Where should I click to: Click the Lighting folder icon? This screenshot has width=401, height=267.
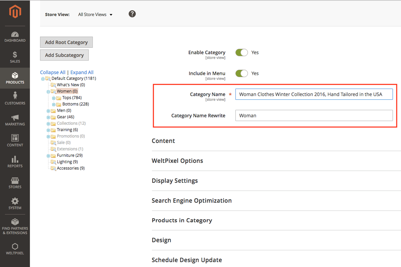(x=53, y=162)
